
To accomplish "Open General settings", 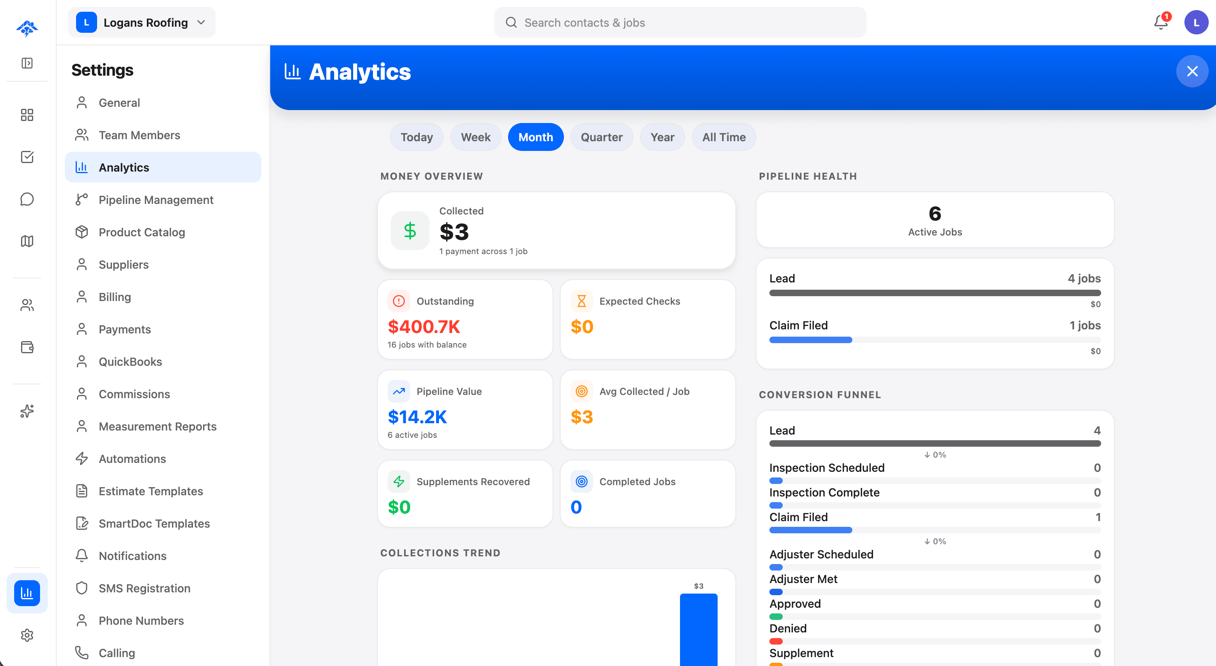I will tap(163, 102).
